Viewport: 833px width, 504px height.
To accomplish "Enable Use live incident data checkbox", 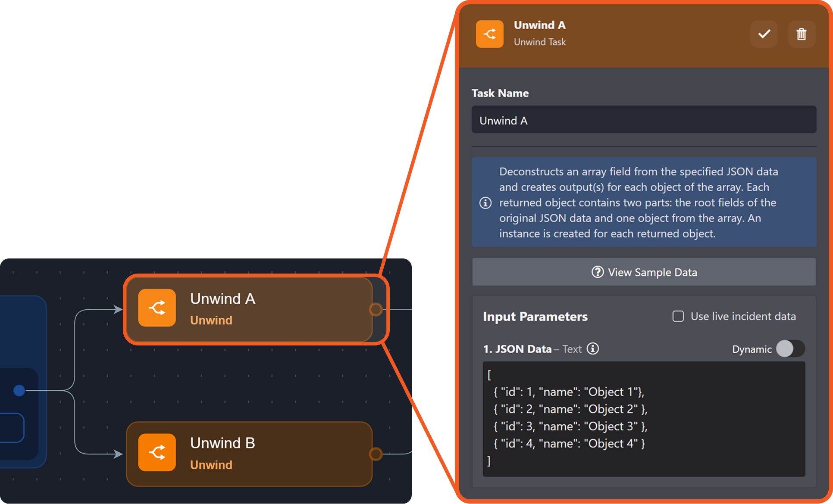I will (x=678, y=316).
